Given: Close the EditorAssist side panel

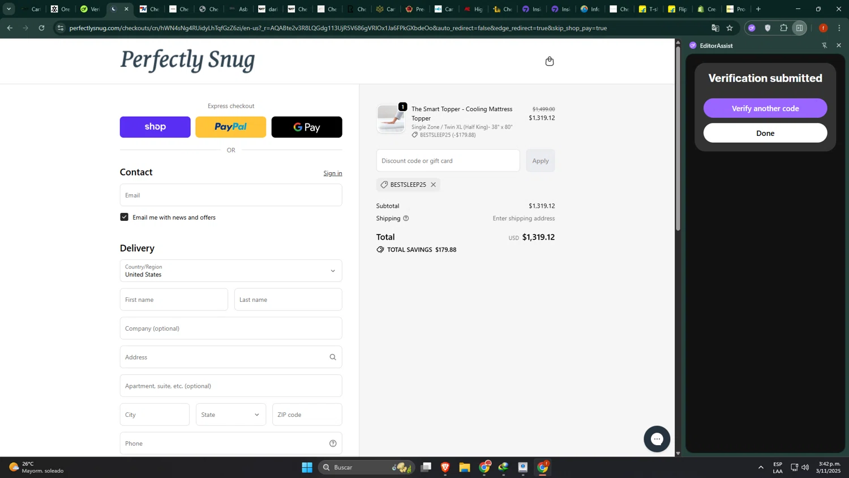Looking at the screenshot, I should coord(839,45).
